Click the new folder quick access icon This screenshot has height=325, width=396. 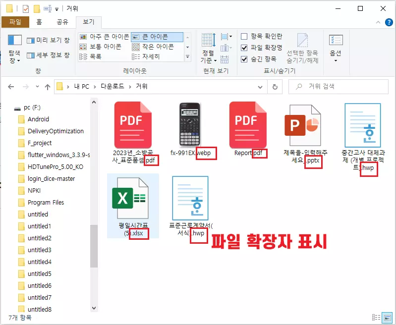click(x=37, y=9)
